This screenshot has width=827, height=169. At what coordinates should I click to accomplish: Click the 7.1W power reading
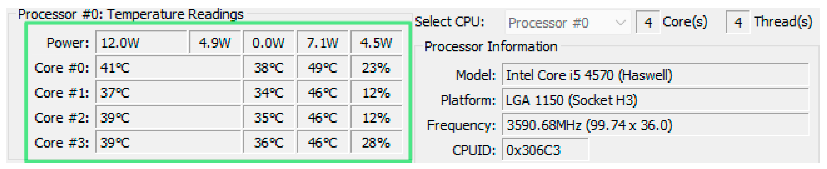322,42
